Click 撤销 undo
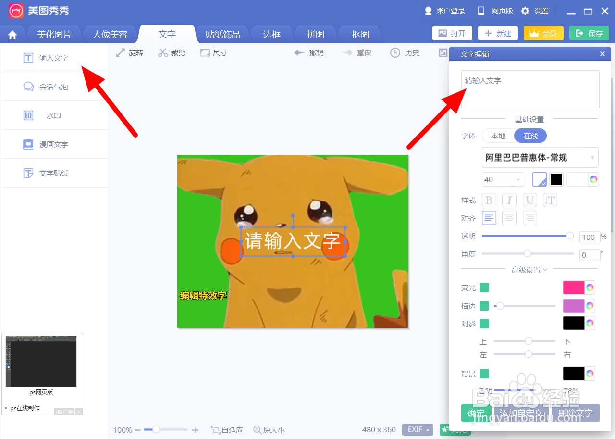The image size is (615, 439). point(309,53)
